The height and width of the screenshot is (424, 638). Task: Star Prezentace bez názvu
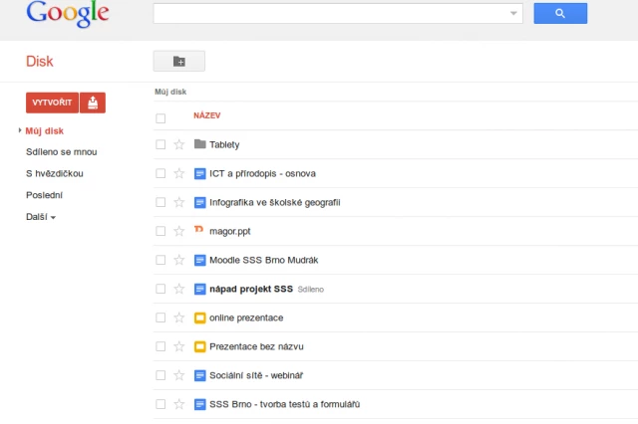pos(179,346)
